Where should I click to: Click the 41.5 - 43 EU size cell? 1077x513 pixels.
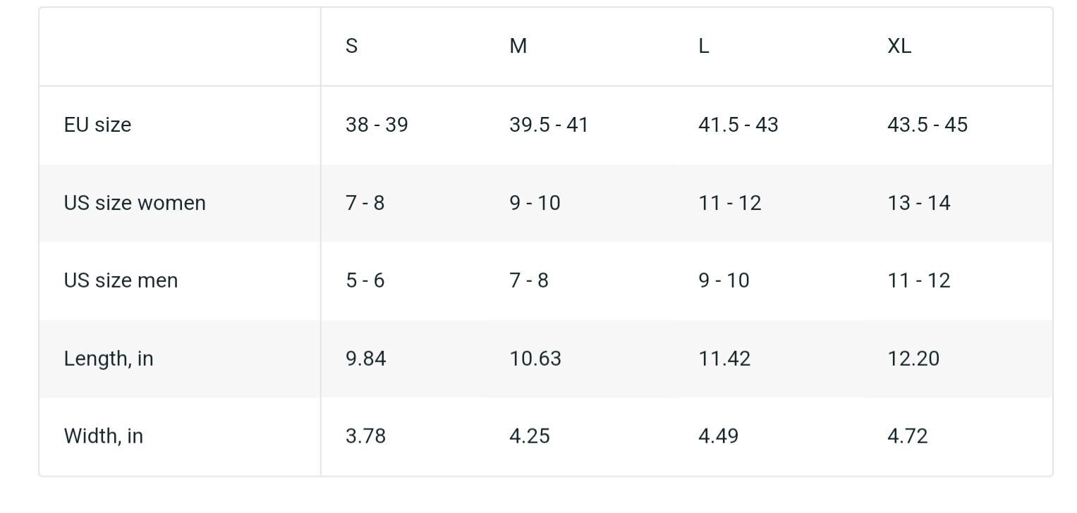pyautogui.click(x=738, y=125)
